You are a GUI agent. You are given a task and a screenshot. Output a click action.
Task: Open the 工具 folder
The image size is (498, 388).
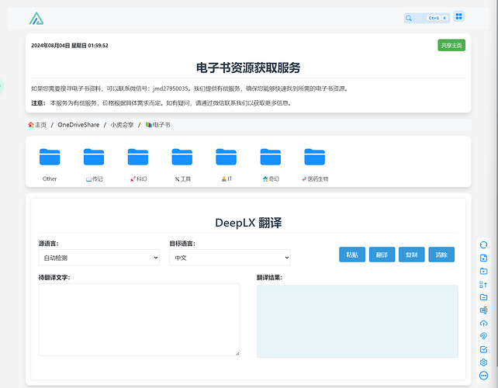coord(182,164)
